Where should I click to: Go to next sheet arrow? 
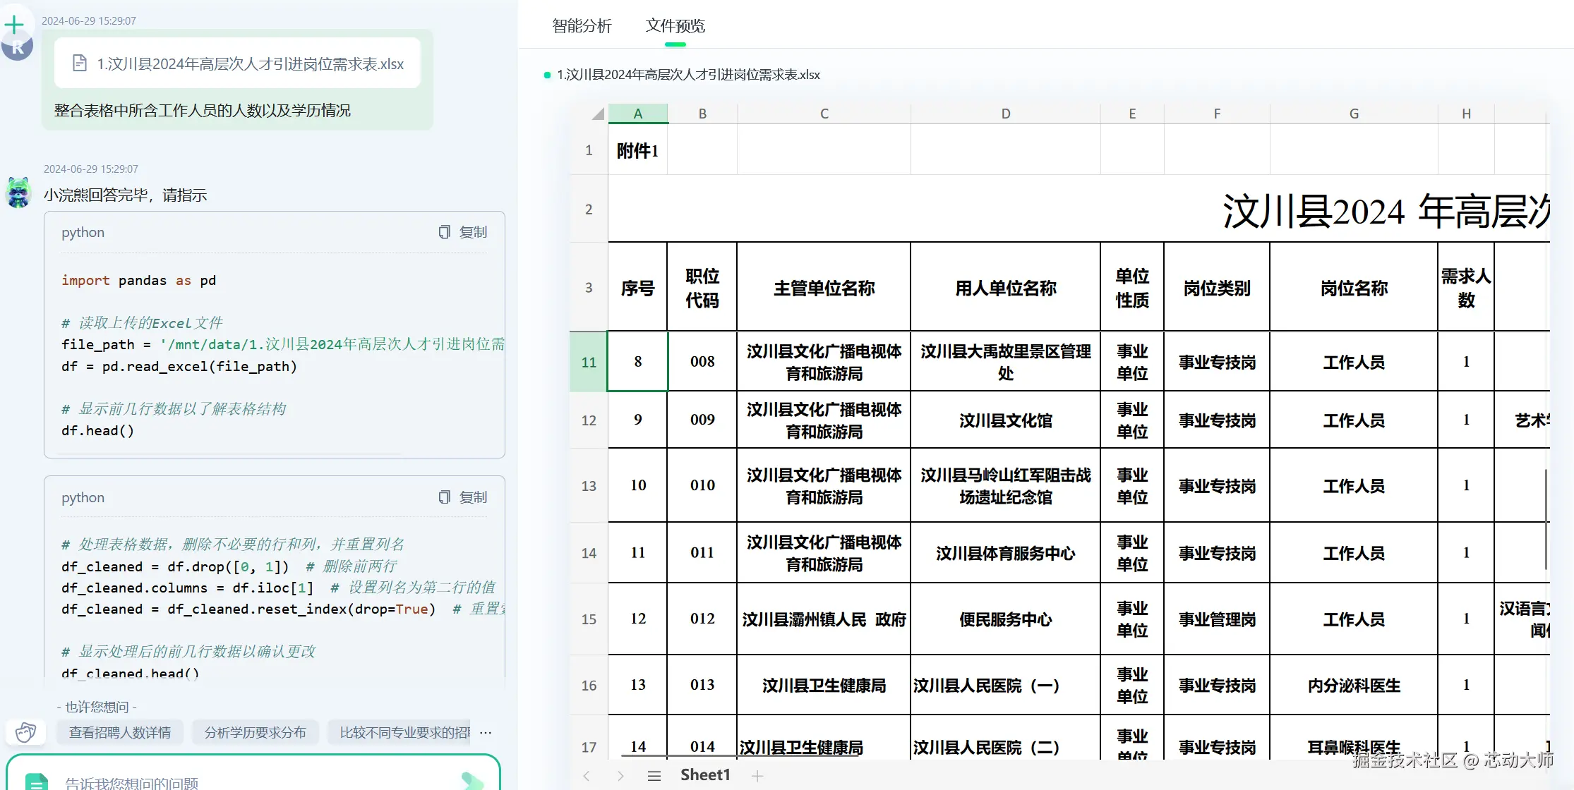pyautogui.click(x=620, y=776)
